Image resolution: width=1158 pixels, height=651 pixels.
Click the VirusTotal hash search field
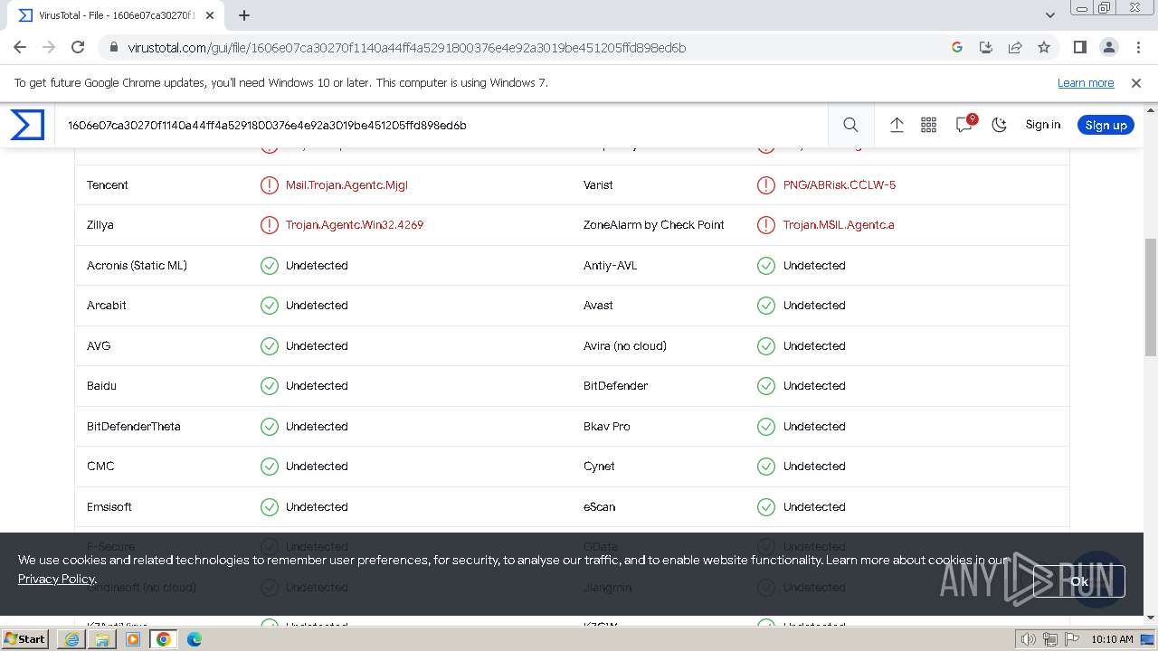click(443, 125)
